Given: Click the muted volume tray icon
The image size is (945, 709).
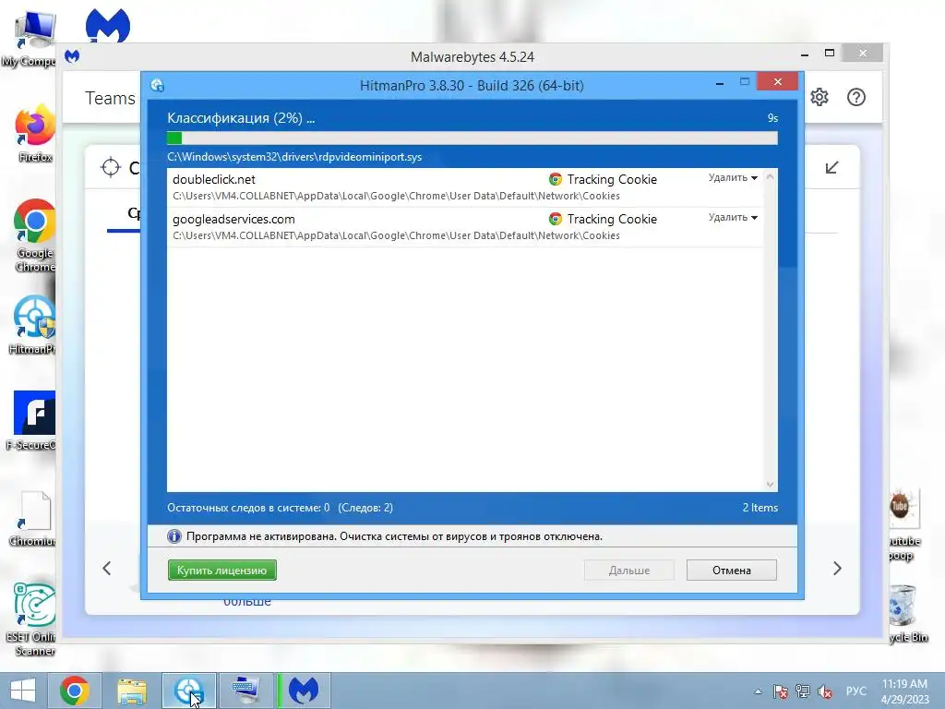Looking at the screenshot, I should click(825, 691).
